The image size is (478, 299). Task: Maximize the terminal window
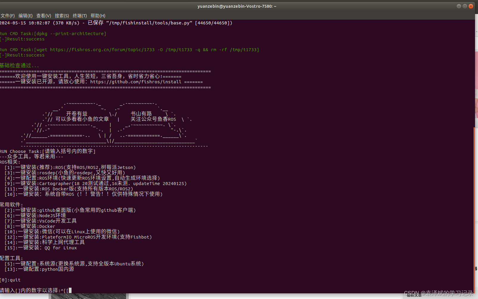tap(465, 6)
